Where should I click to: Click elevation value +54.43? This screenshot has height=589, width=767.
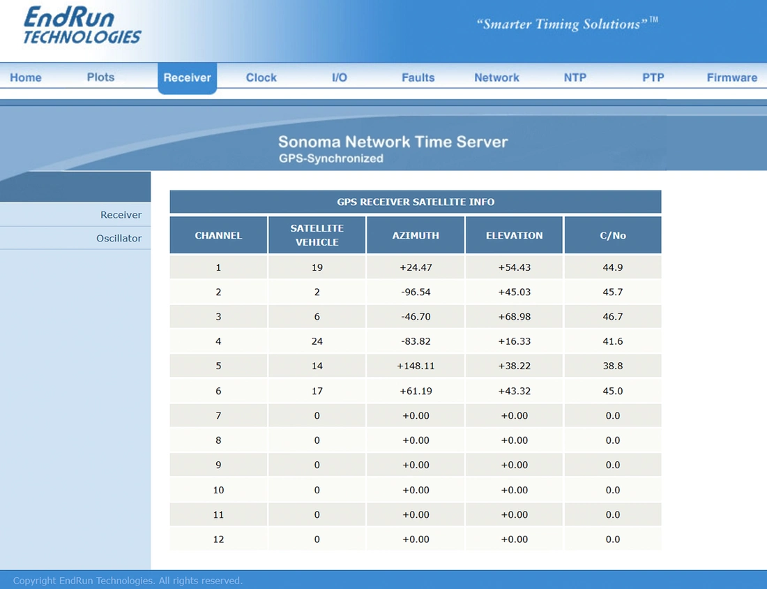[x=514, y=267]
